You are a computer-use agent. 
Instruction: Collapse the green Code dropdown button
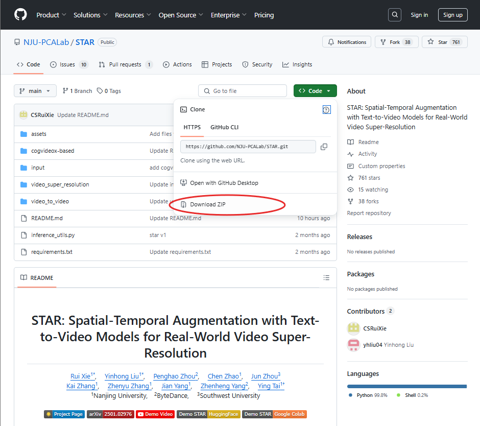click(315, 90)
